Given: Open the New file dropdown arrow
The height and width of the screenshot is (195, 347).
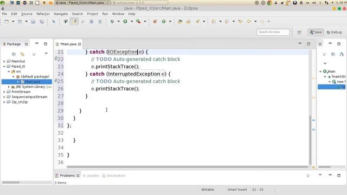Looking at the screenshot, I should [x=13, y=22].
